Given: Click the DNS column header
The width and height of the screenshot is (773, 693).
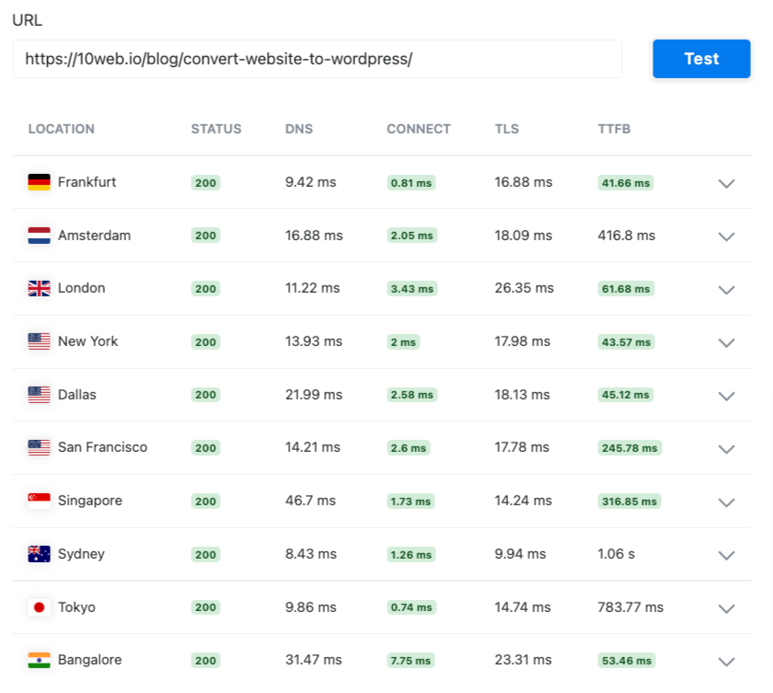Looking at the screenshot, I should 299,129.
